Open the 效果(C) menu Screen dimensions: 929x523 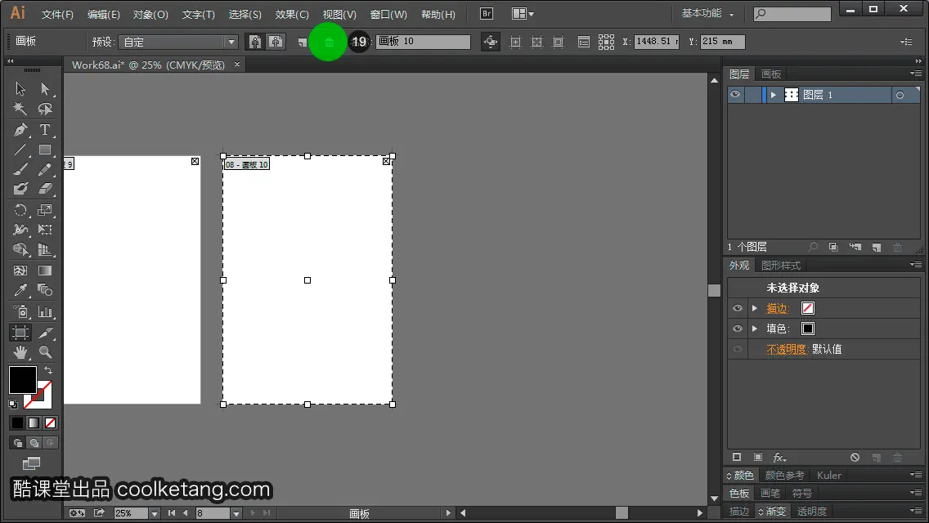click(x=292, y=14)
